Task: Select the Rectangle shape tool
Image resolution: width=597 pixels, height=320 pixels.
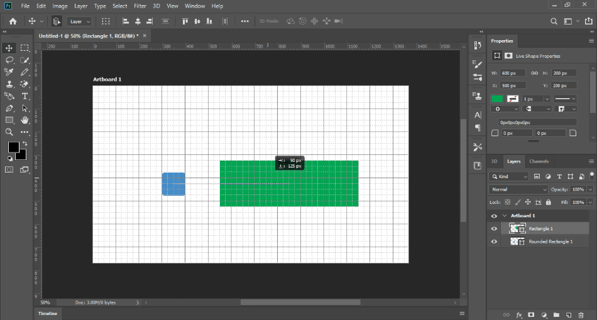Action: pos(9,120)
